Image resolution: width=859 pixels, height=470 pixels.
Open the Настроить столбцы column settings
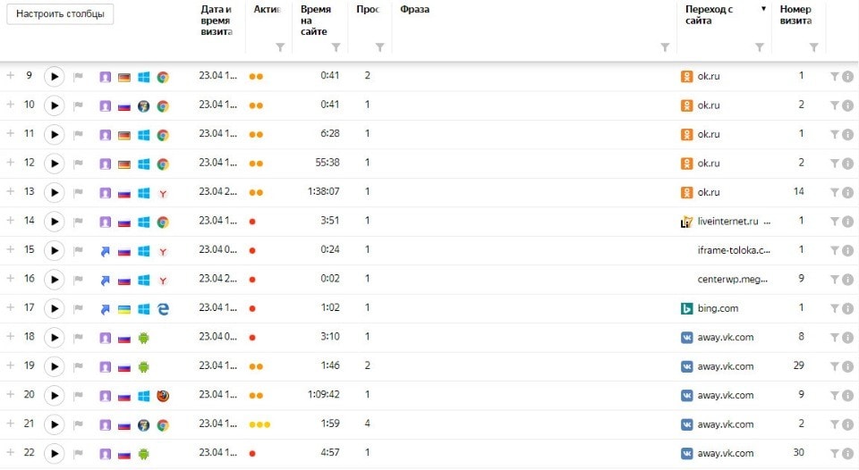point(60,14)
